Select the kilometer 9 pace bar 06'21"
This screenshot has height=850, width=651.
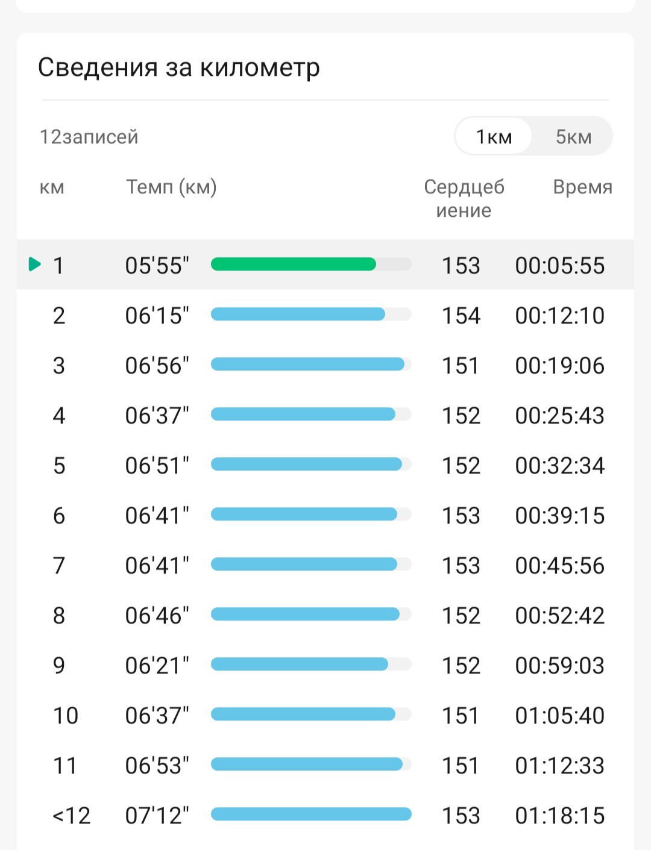coord(300,664)
